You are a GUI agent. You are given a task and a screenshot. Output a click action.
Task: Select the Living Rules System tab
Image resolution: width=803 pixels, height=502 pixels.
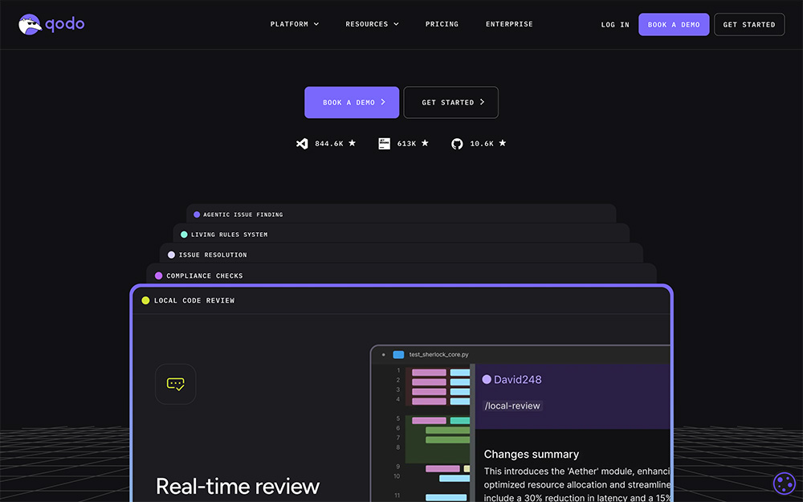229,235
